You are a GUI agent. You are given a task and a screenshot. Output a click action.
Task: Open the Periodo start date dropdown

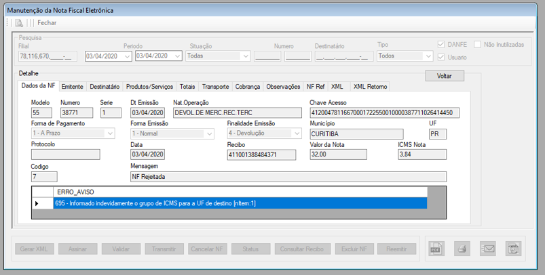pyautogui.click(x=127, y=56)
